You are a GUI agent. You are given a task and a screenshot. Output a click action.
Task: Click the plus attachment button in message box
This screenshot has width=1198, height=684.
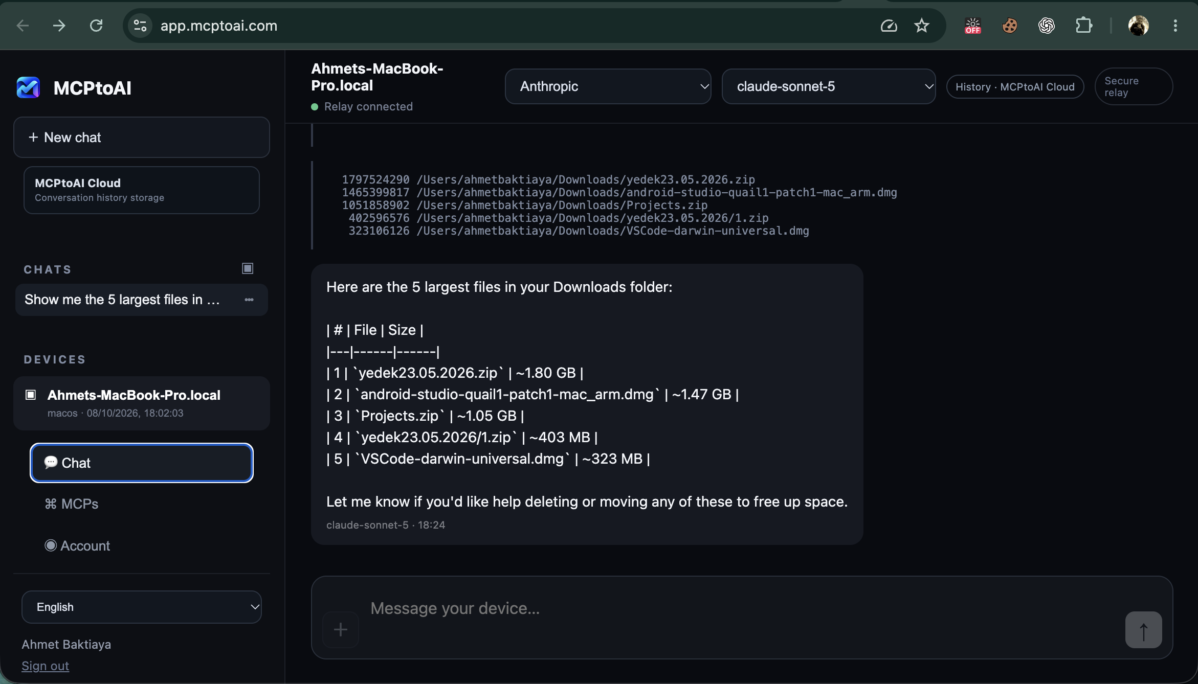341,629
